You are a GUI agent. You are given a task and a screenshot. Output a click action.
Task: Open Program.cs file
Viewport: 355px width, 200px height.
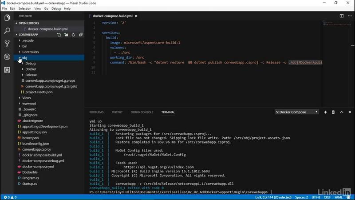[x=31, y=178]
